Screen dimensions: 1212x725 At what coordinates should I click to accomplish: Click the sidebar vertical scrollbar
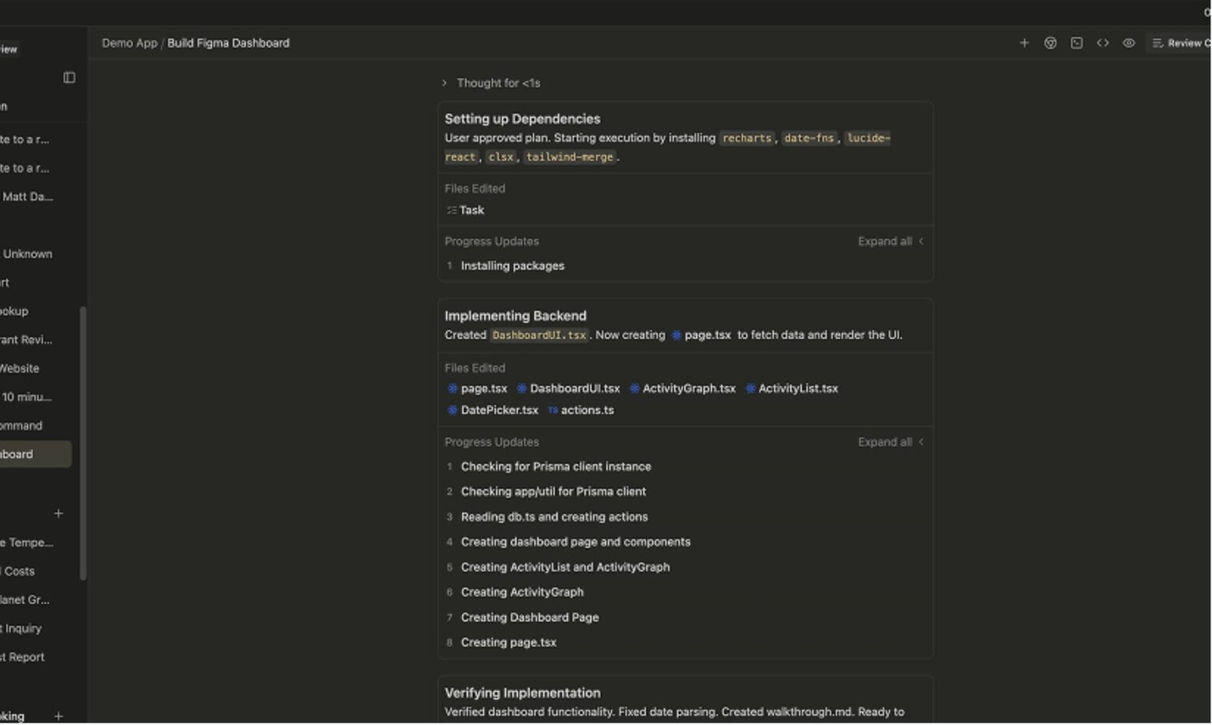click(83, 442)
